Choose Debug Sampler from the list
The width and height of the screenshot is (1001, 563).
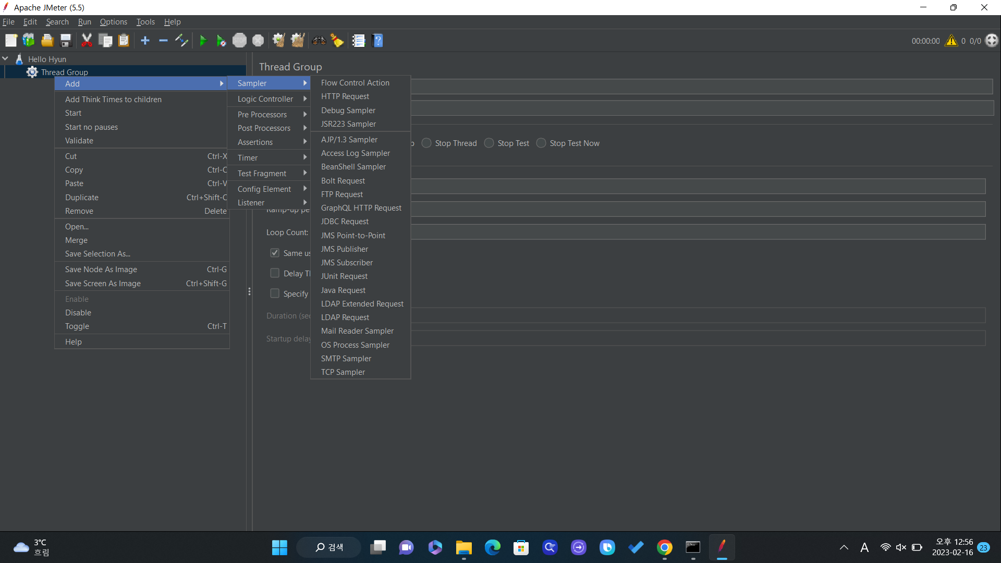(x=361, y=111)
